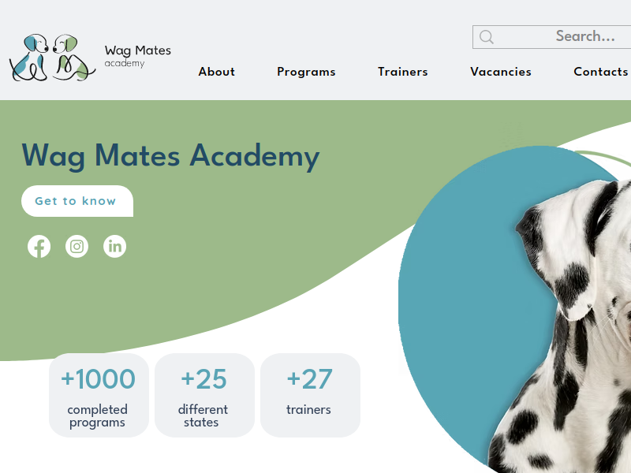Click the Wag Mates dogs logo
631x473 pixels.
pyautogui.click(x=52, y=58)
